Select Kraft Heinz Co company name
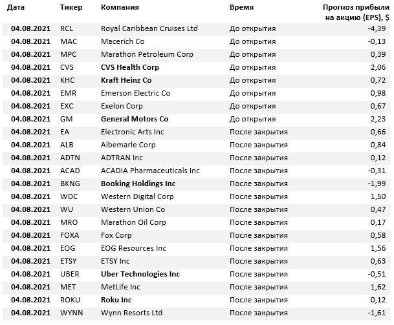Screen dimensions: 394x325 126,80
